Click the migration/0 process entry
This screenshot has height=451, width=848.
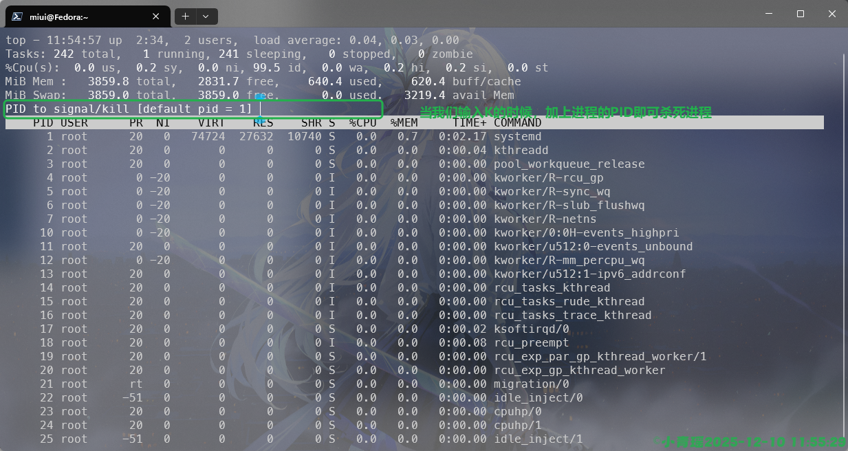[x=531, y=384]
